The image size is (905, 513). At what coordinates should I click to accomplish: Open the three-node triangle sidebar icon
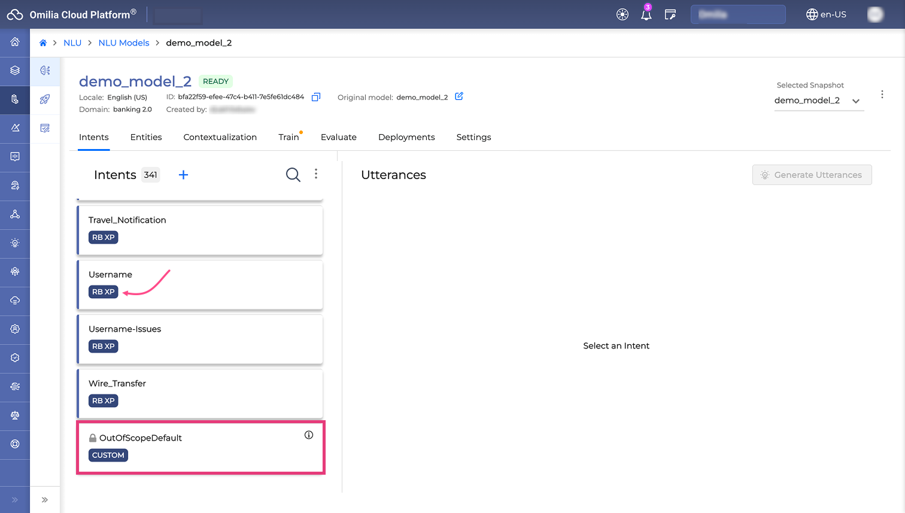tap(15, 214)
